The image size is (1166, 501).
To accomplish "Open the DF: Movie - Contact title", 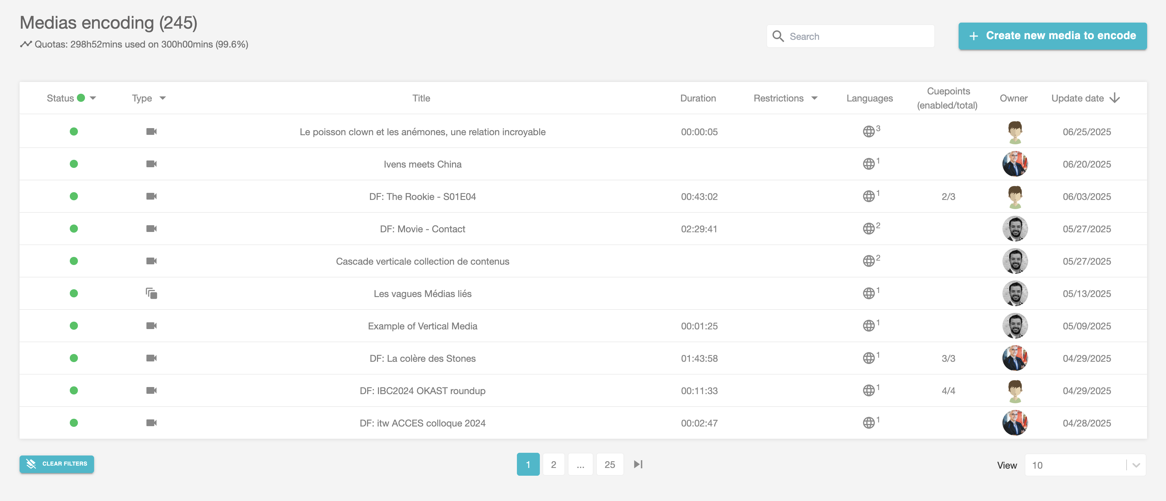I will 422,229.
